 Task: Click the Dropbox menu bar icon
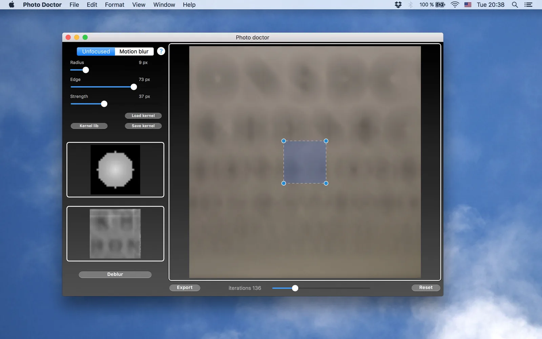(398, 4)
